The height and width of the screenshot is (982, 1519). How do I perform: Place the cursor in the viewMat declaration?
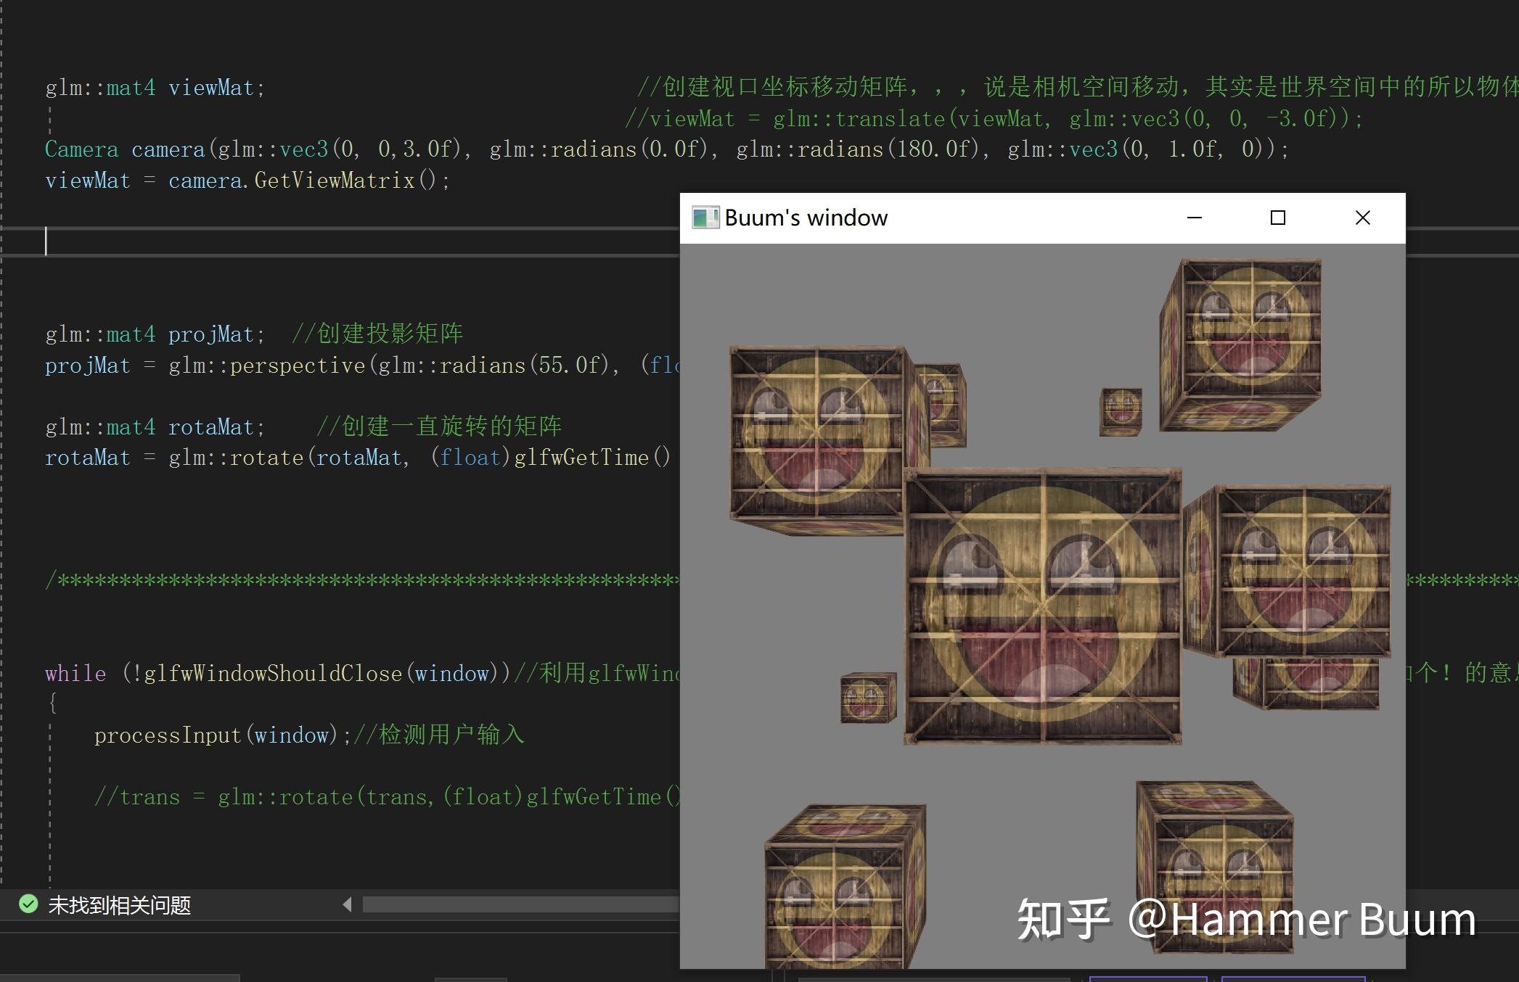214,87
